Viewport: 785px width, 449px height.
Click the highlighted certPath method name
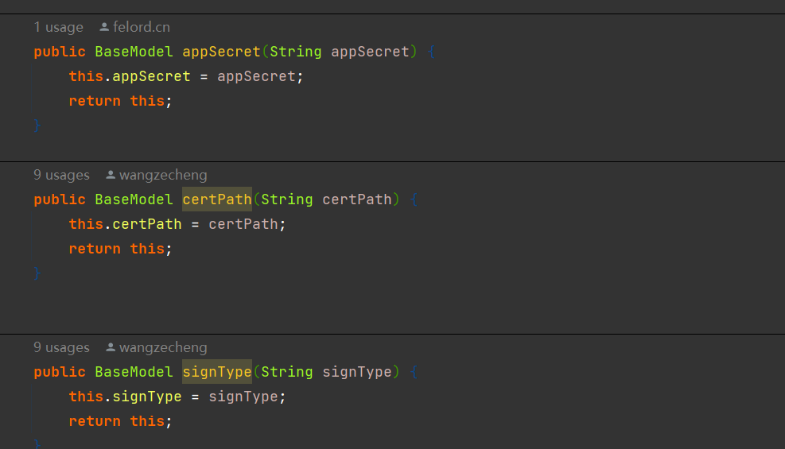pyautogui.click(x=216, y=199)
